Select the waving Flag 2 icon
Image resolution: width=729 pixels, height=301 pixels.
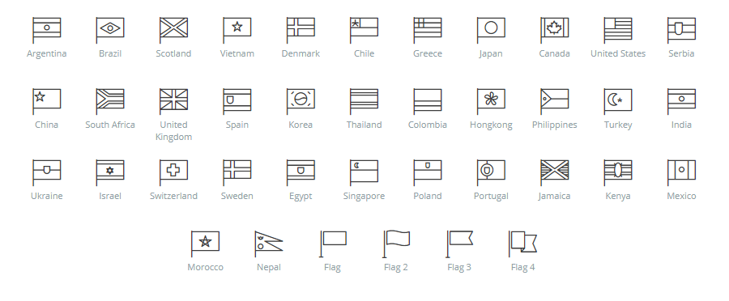(x=396, y=244)
